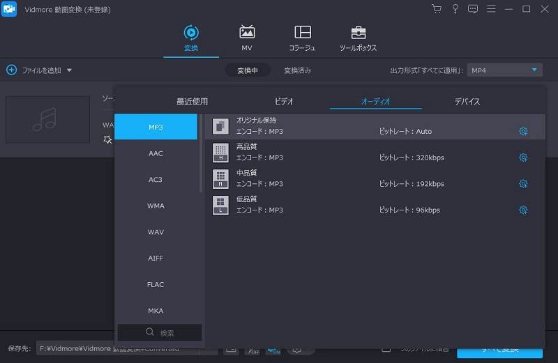
Task: Open the hamburger menu in title bar
Action: 492,9
